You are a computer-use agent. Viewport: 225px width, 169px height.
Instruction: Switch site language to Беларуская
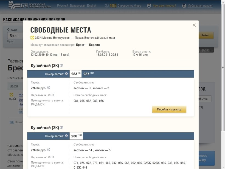[78, 6]
